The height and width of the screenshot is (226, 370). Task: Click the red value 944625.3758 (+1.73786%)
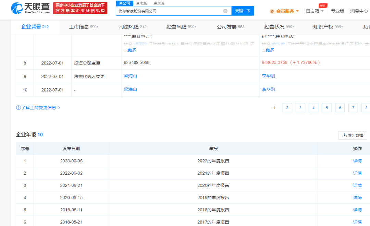tap(291, 62)
